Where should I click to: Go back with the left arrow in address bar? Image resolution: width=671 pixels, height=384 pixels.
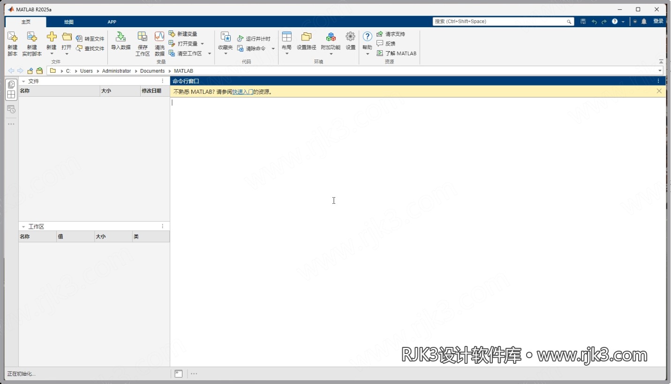[11, 71]
